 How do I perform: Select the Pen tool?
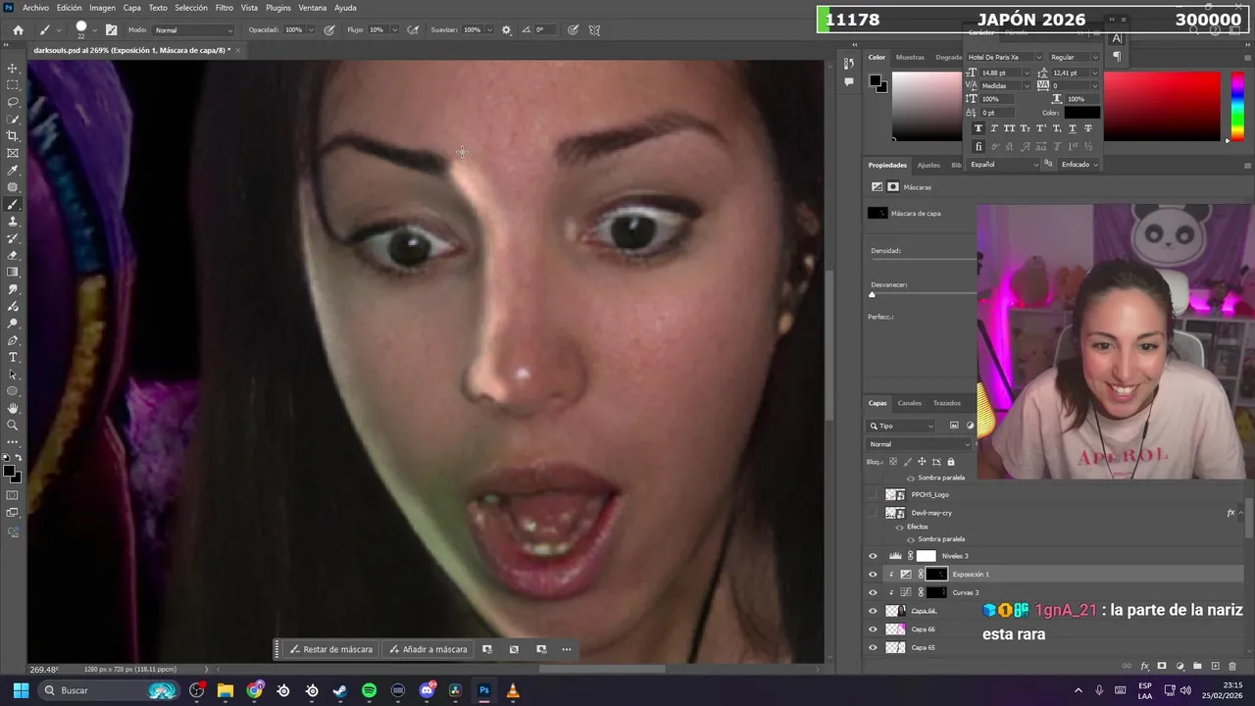pyautogui.click(x=13, y=340)
